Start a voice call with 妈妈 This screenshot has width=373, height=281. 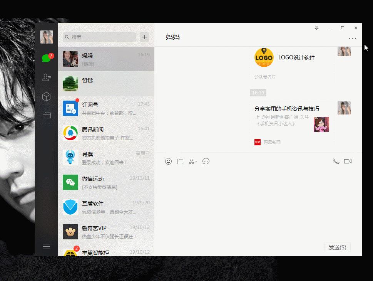point(336,161)
